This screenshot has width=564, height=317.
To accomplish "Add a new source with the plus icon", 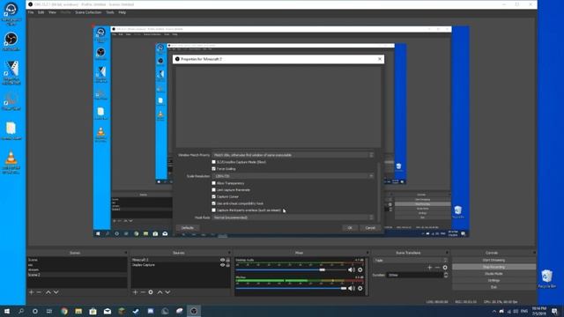I will pos(135,292).
